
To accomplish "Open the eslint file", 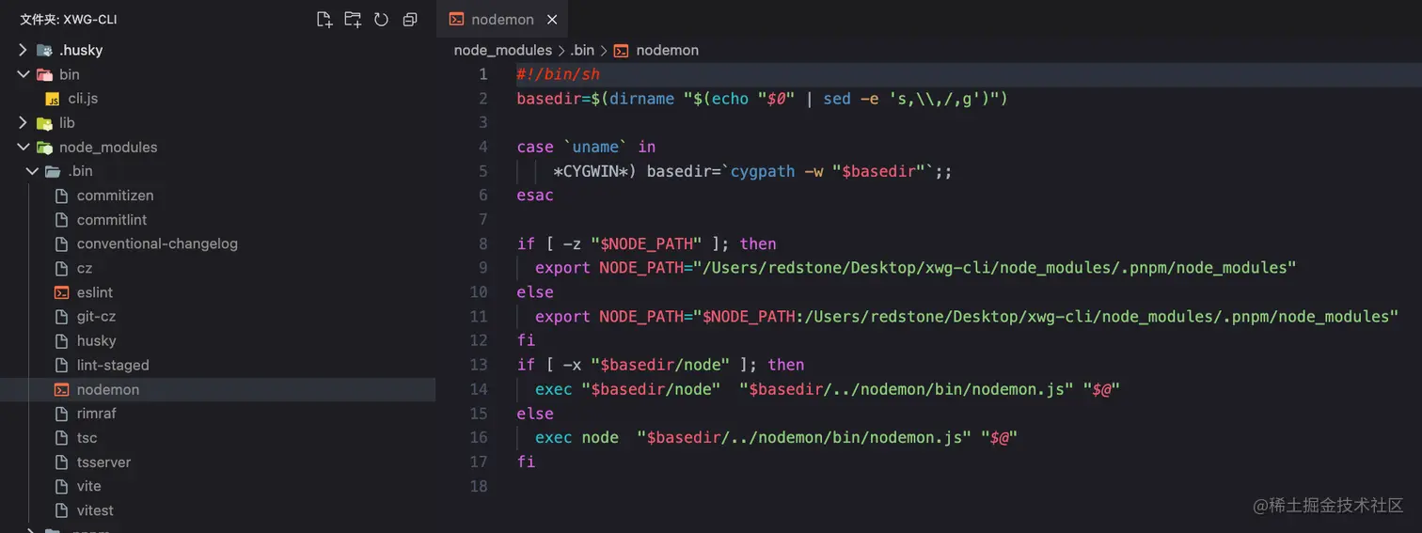I will [95, 292].
